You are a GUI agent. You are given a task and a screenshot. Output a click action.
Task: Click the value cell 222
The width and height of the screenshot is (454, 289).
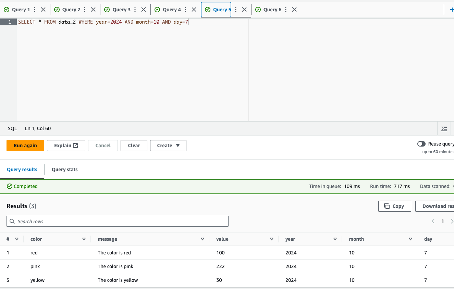pyautogui.click(x=220, y=266)
